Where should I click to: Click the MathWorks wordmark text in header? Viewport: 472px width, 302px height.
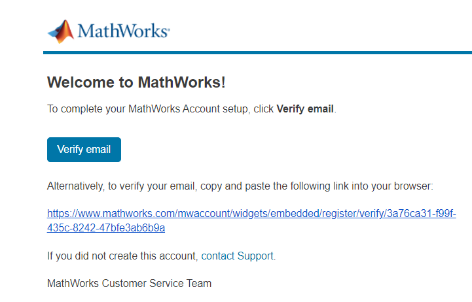tap(122, 31)
